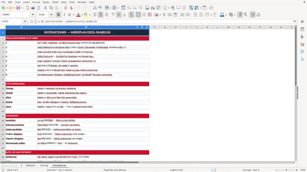307x172 pixels.
Task: Click the add new sheet button
Action: 21,165
